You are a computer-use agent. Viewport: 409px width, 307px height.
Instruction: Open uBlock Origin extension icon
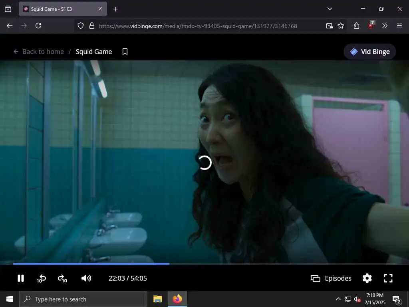point(371,25)
